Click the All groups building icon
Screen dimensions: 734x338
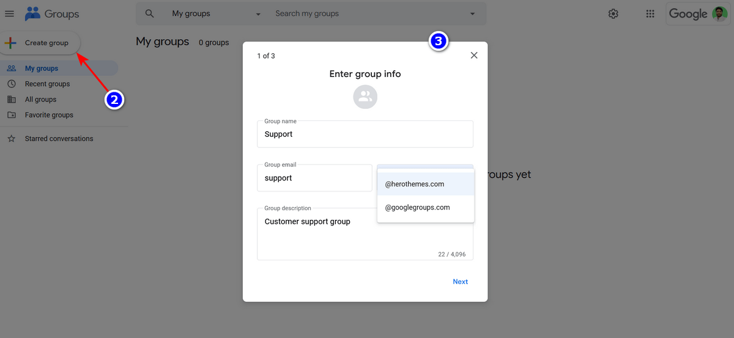tap(11, 99)
